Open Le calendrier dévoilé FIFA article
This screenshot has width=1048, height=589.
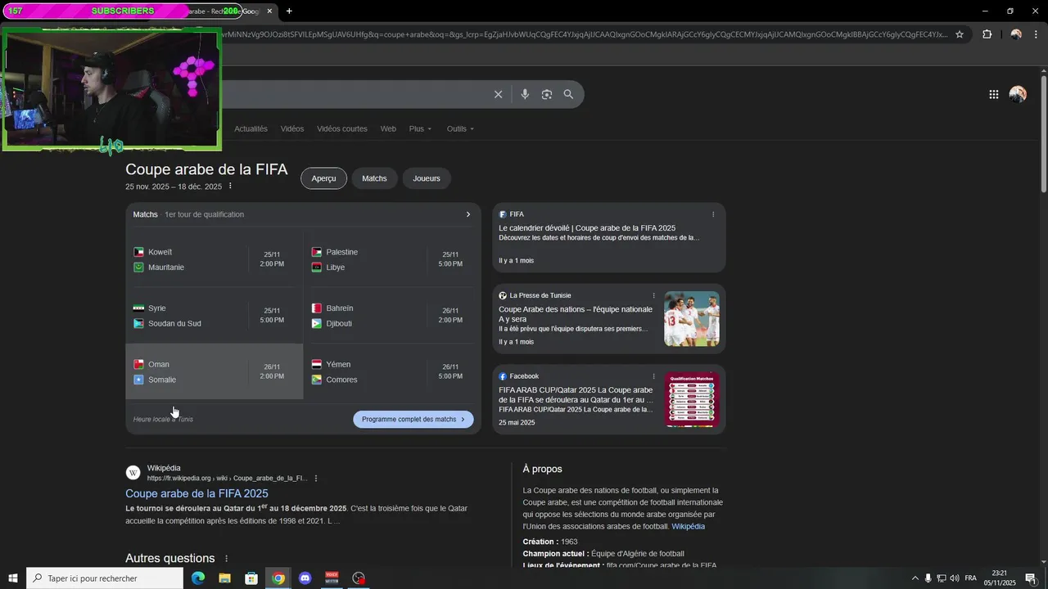(x=587, y=228)
